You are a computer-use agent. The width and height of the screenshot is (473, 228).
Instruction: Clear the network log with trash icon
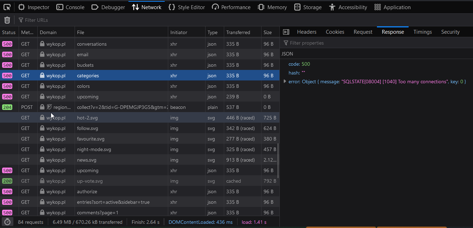[x=7, y=20]
